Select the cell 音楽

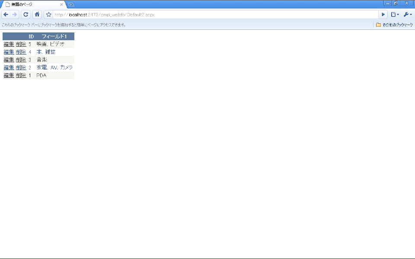pyautogui.click(x=41, y=60)
